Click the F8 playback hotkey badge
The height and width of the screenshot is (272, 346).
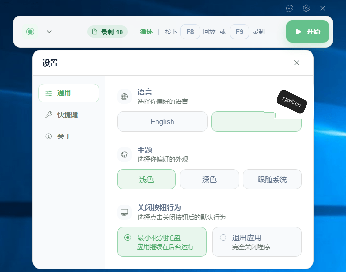(x=190, y=32)
